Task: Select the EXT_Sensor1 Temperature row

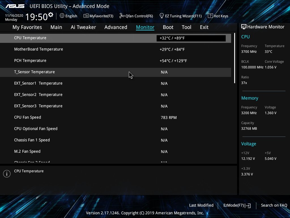Action: pos(116,83)
